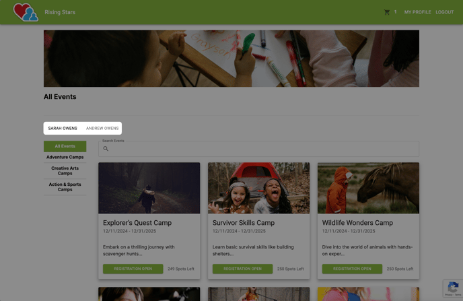Click Wildlife Wonders Camp 250 Spots Left
Viewport: 463px width, 301px height.
(400, 269)
